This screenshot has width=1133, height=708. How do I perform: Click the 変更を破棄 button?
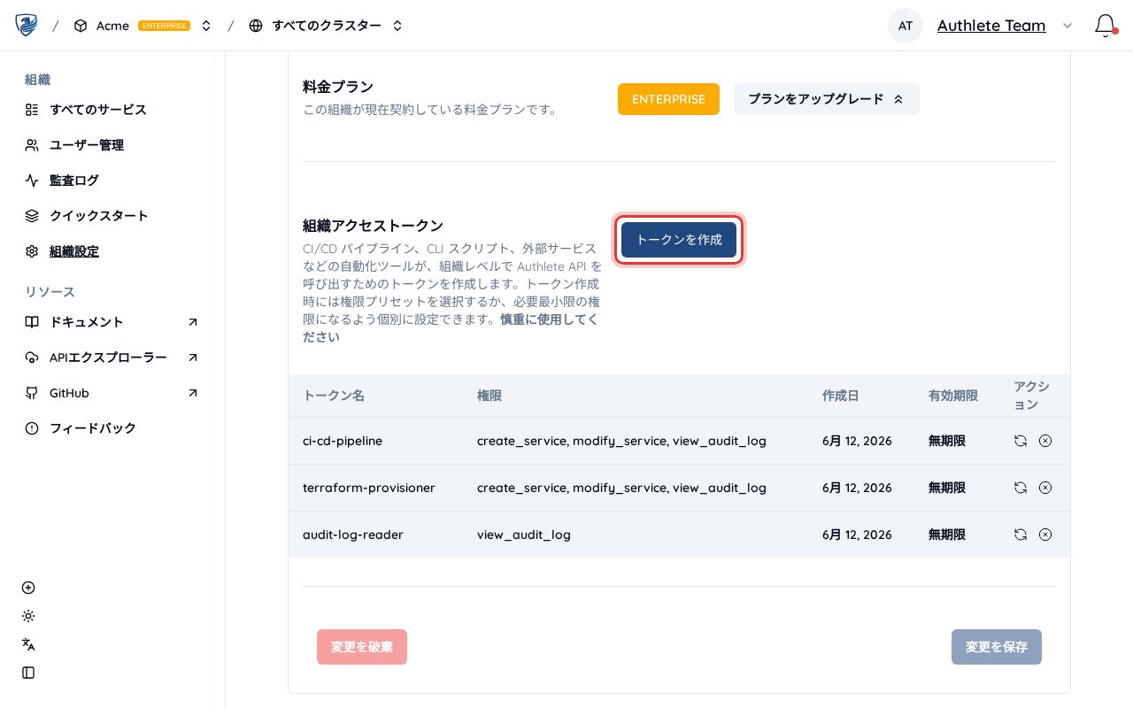pyautogui.click(x=362, y=647)
